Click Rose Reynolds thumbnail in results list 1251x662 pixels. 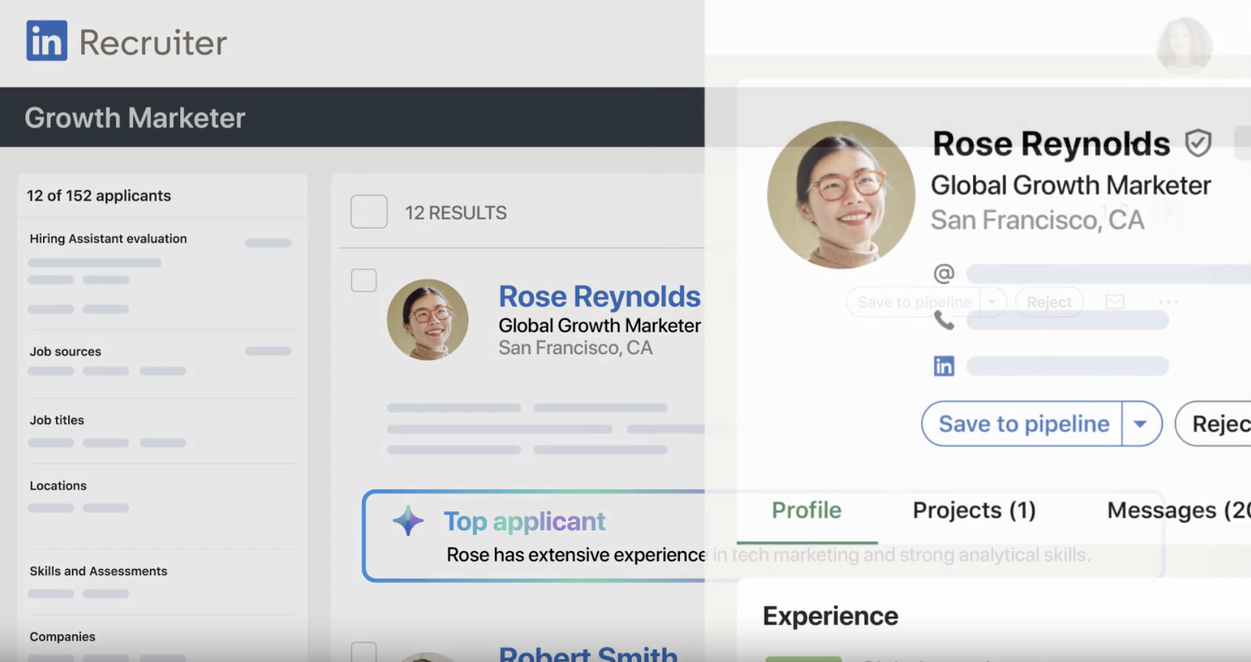428,320
